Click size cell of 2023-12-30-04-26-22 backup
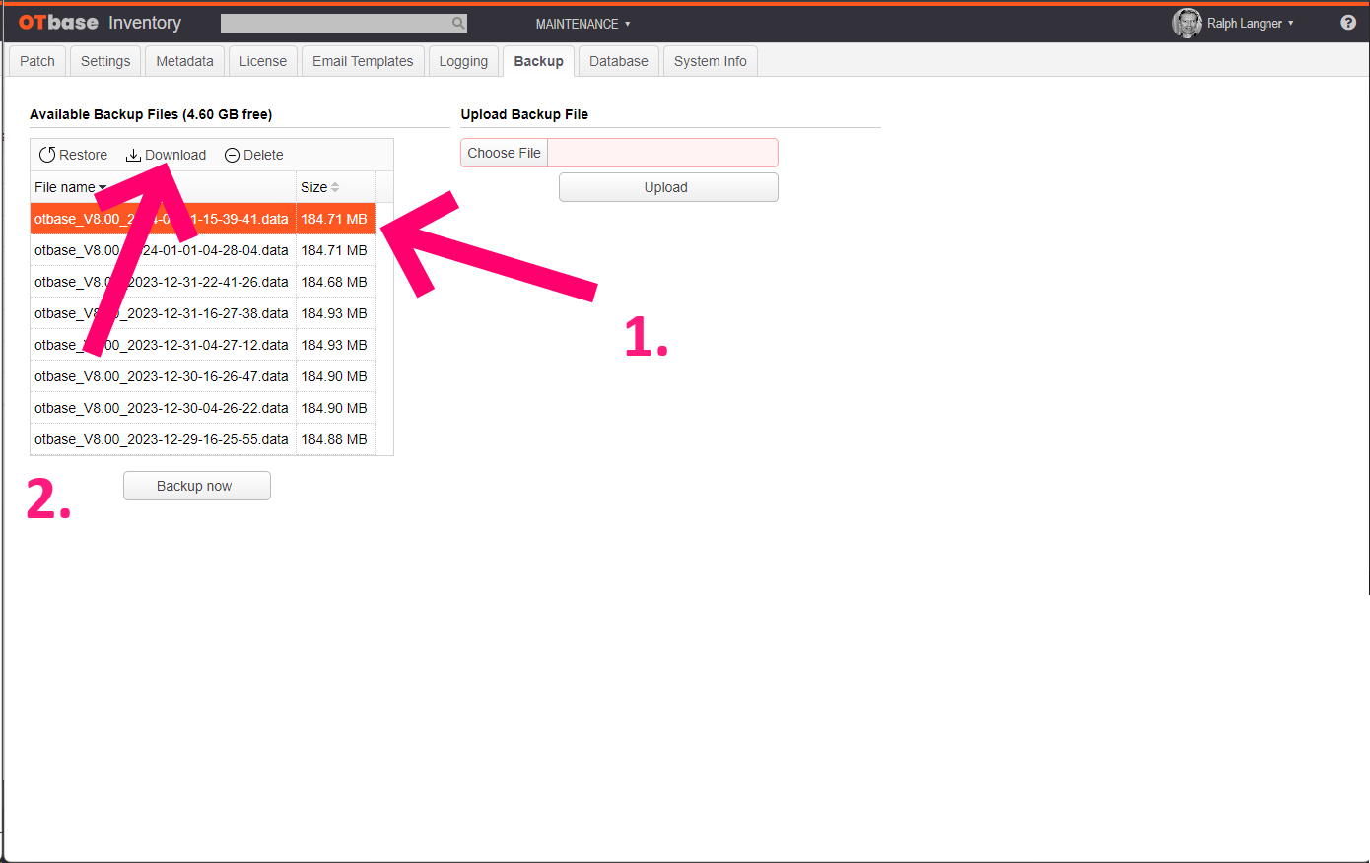 [x=335, y=408]
